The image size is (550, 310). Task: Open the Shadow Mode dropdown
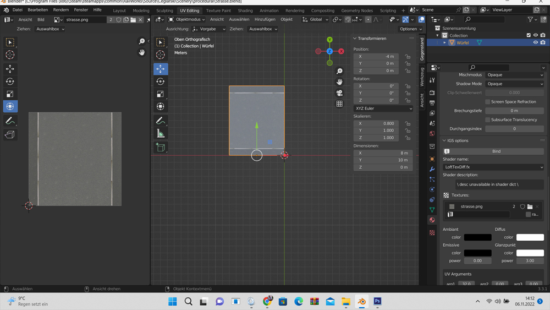click(x=514, y=84)
